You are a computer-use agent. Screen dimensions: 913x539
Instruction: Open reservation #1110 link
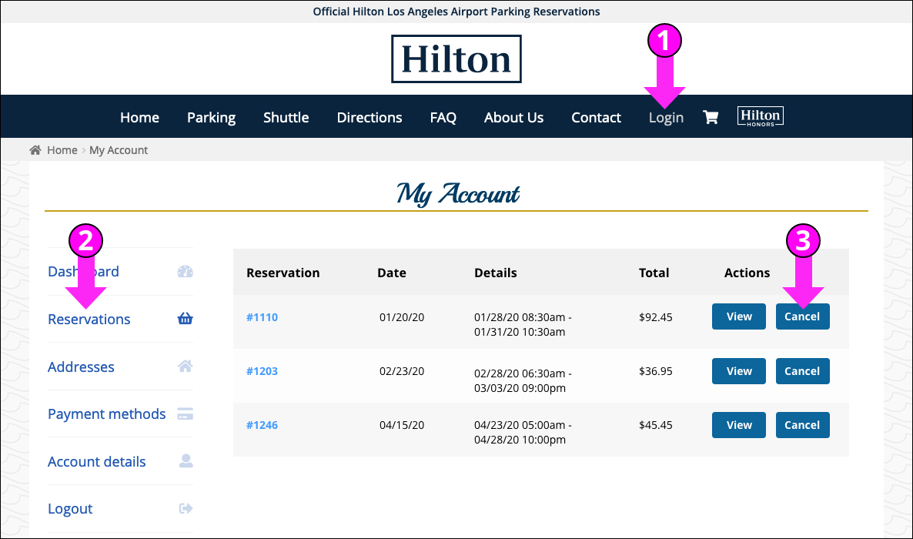click(262, 317)
